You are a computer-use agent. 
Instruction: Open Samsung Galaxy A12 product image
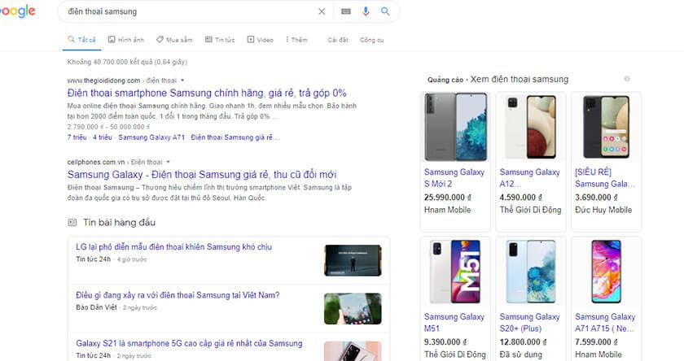(531, 127)
